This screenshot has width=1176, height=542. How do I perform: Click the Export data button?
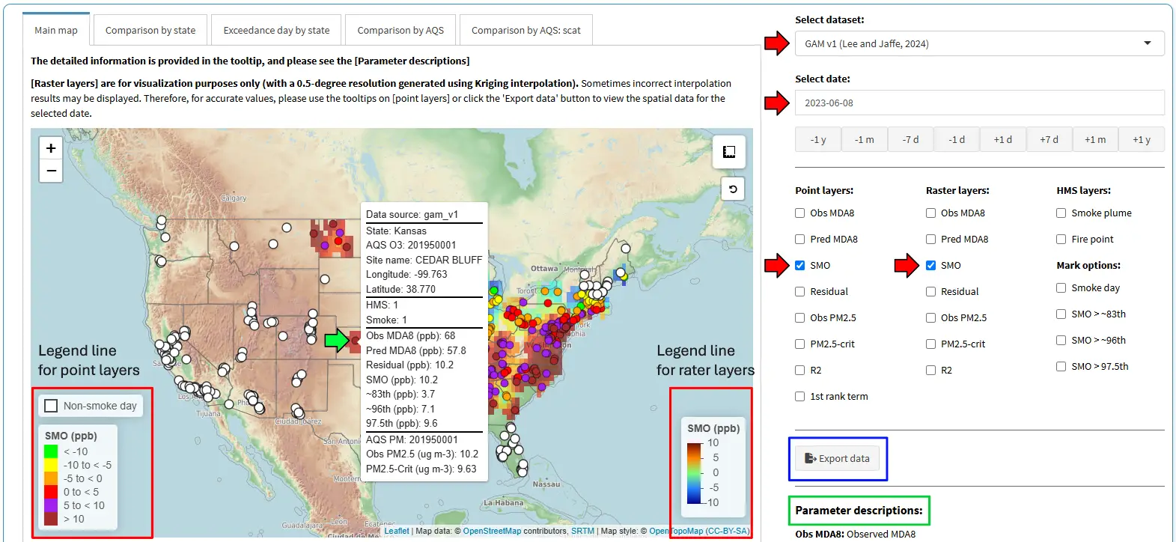click(x=837, y=458)
